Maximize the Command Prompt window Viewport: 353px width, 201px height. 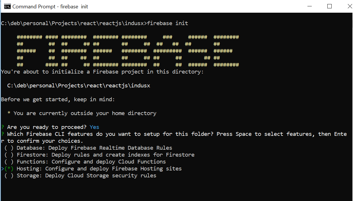click(329, 6)
